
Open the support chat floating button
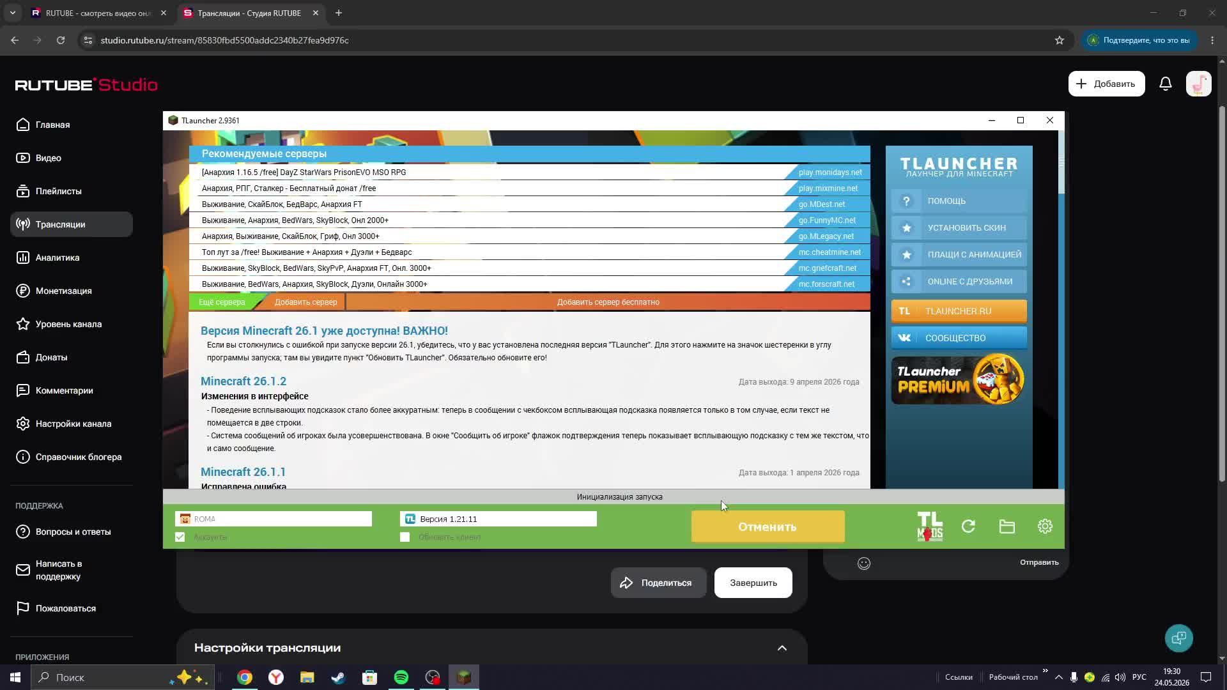(x=1179, y=638)
